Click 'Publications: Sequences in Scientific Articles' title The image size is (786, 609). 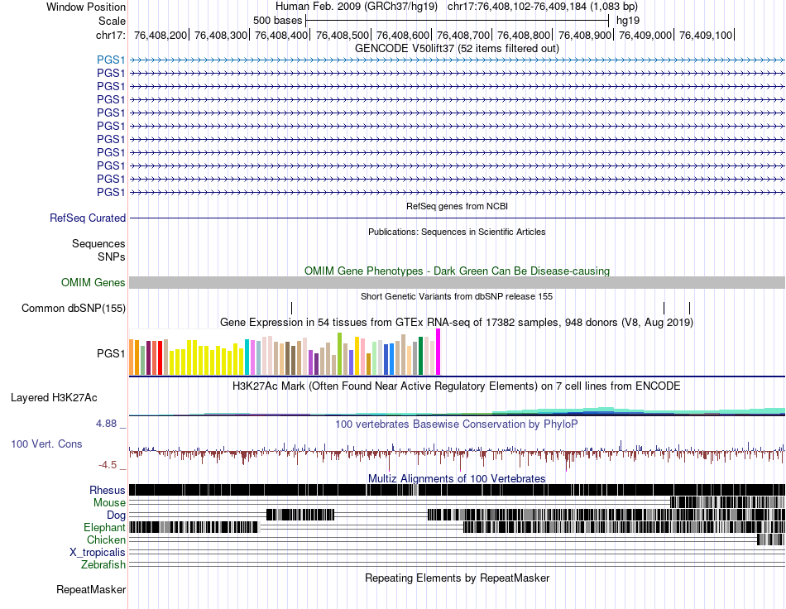click(457, 232)
